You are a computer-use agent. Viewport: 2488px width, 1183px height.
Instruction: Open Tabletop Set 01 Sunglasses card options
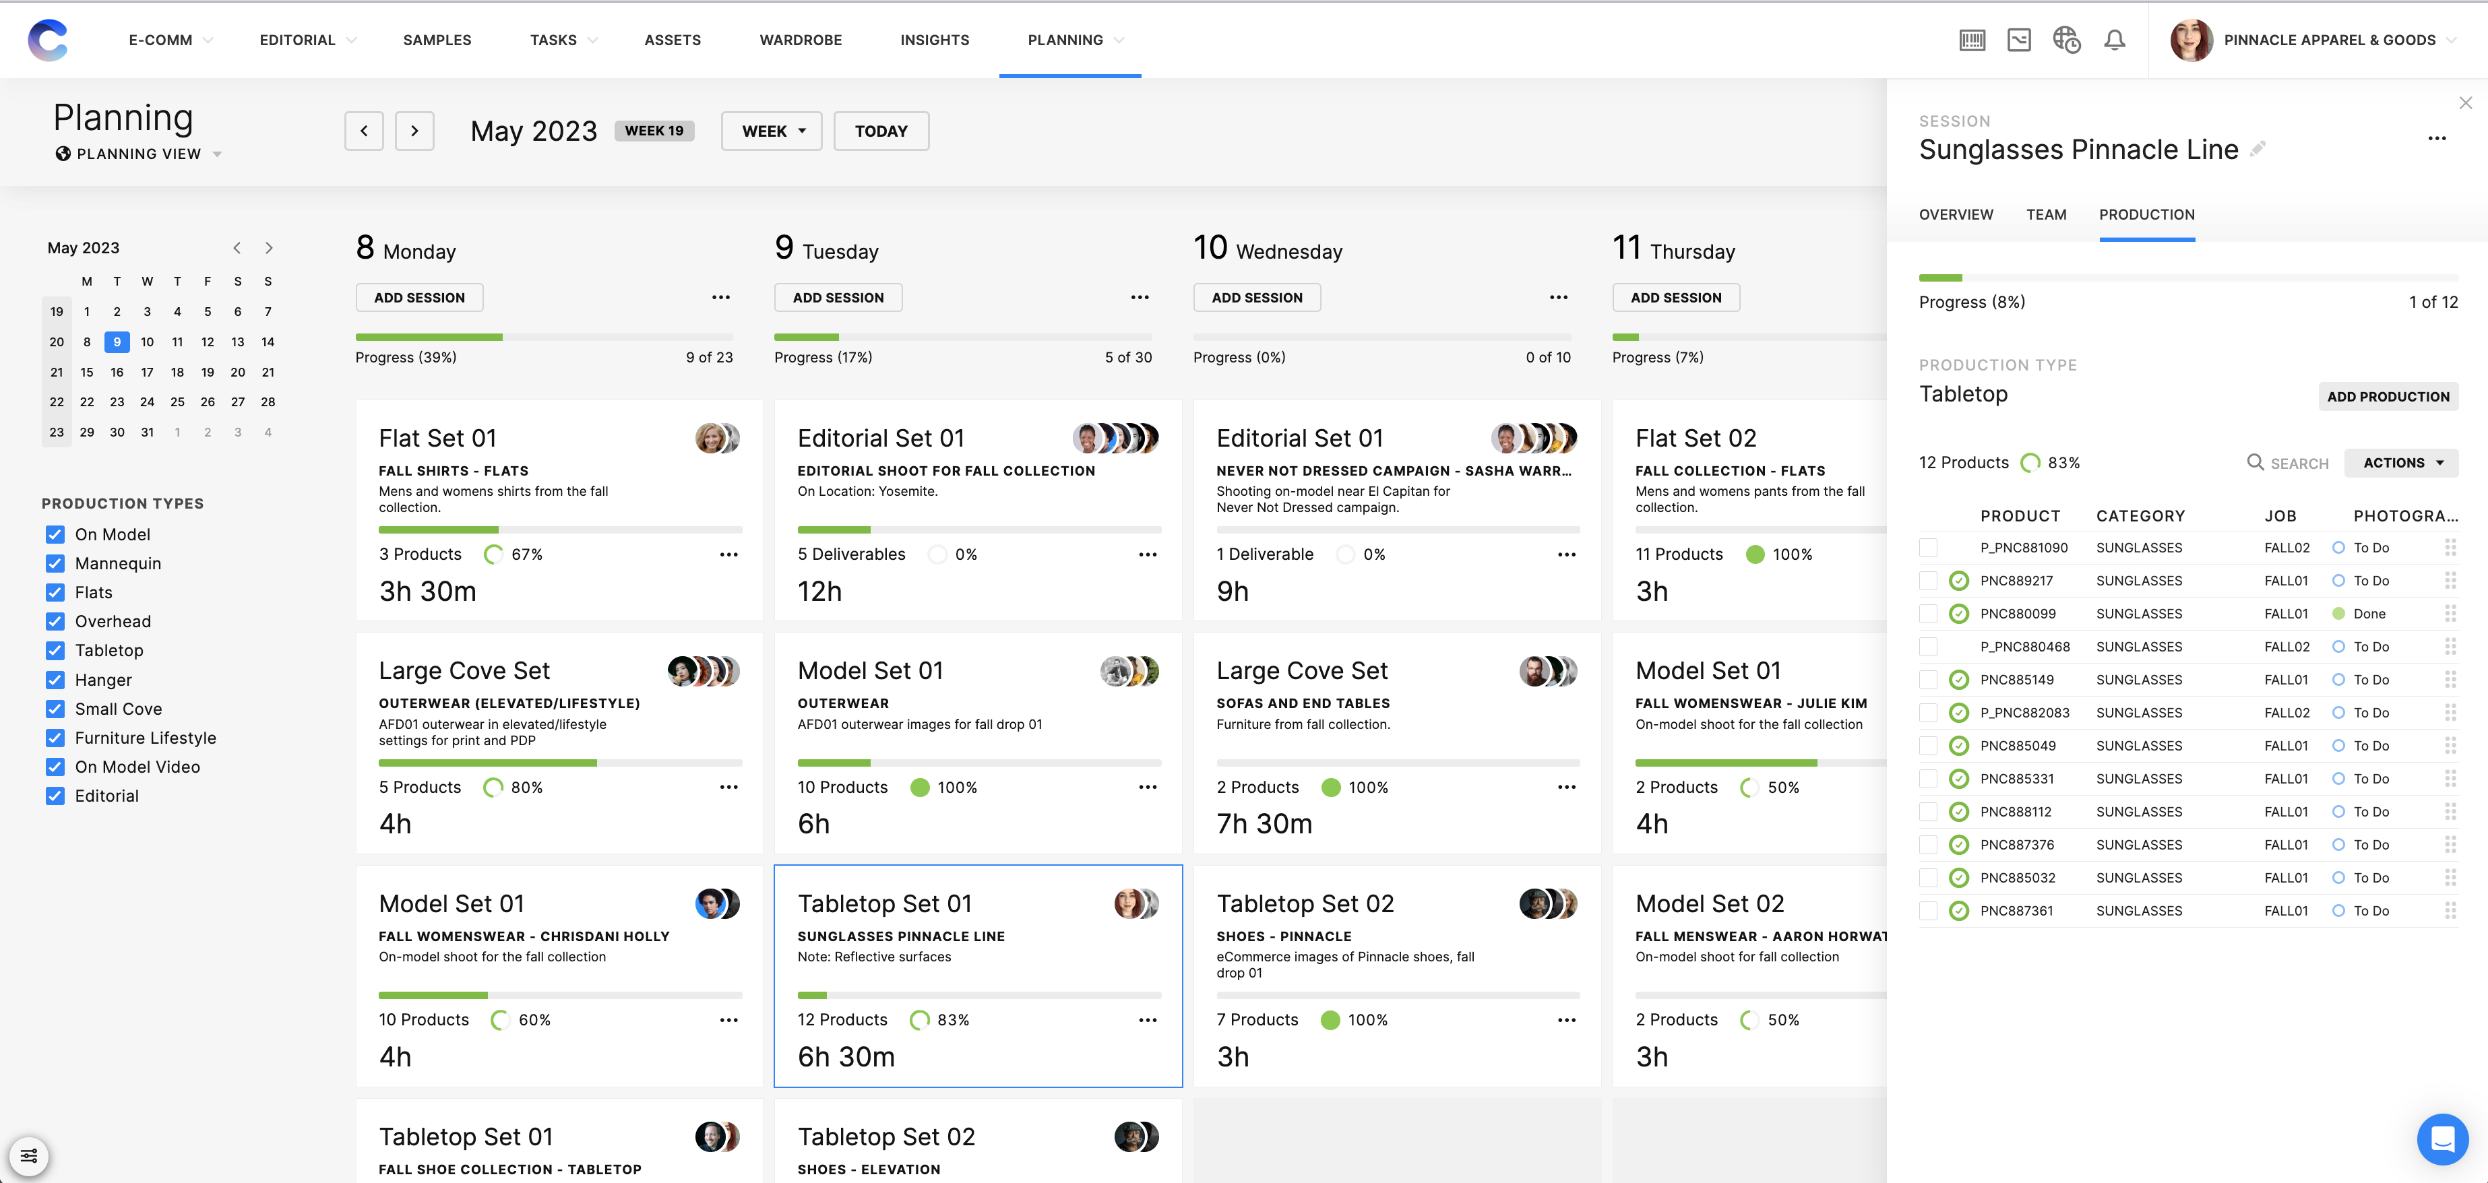tap(1148, 1020)
